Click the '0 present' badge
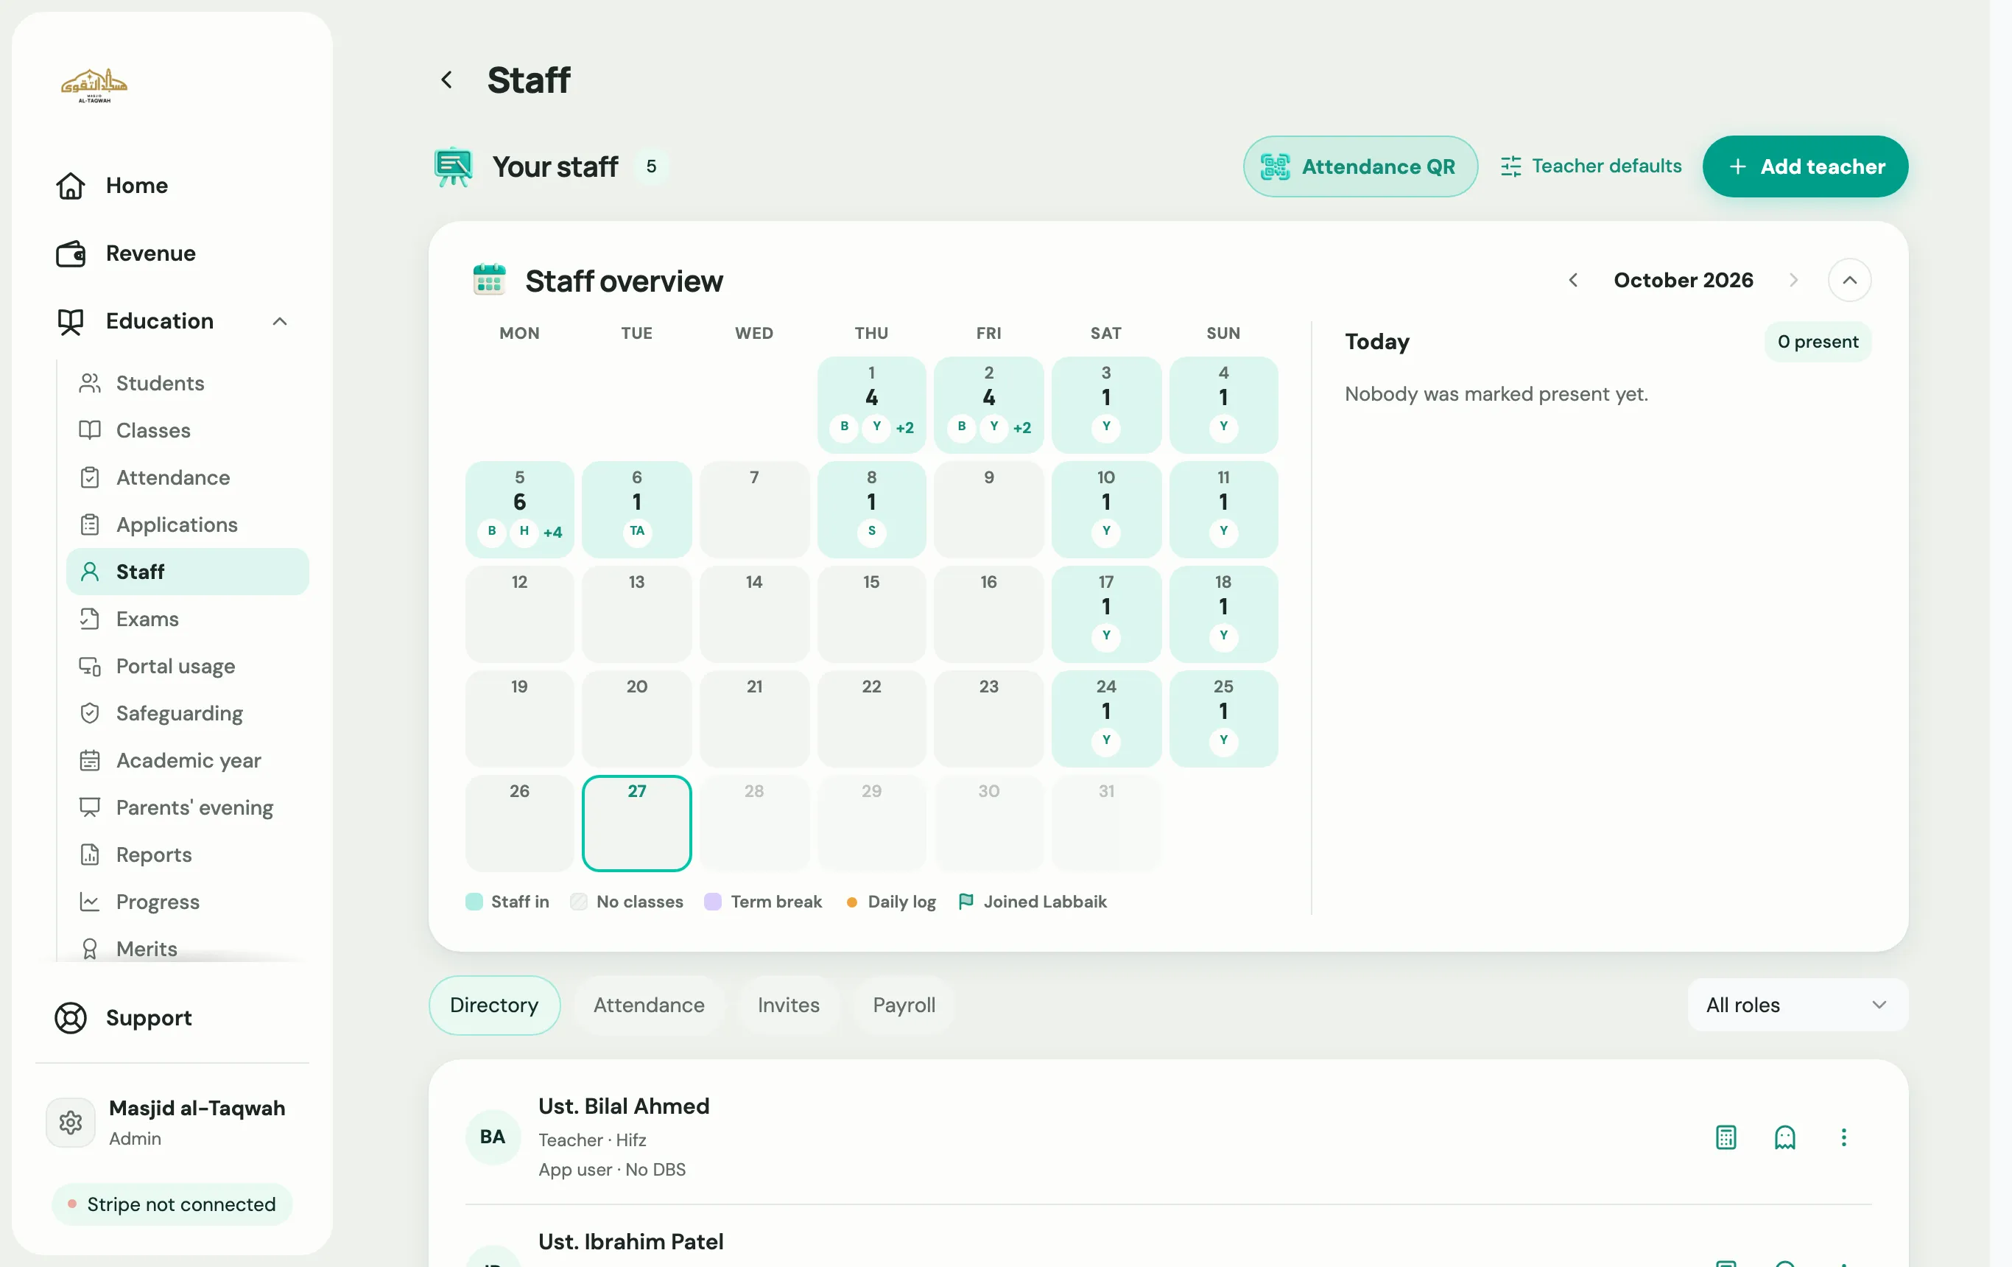Viewport: 2012px width, 1267px height. (x=1818, y=342)
